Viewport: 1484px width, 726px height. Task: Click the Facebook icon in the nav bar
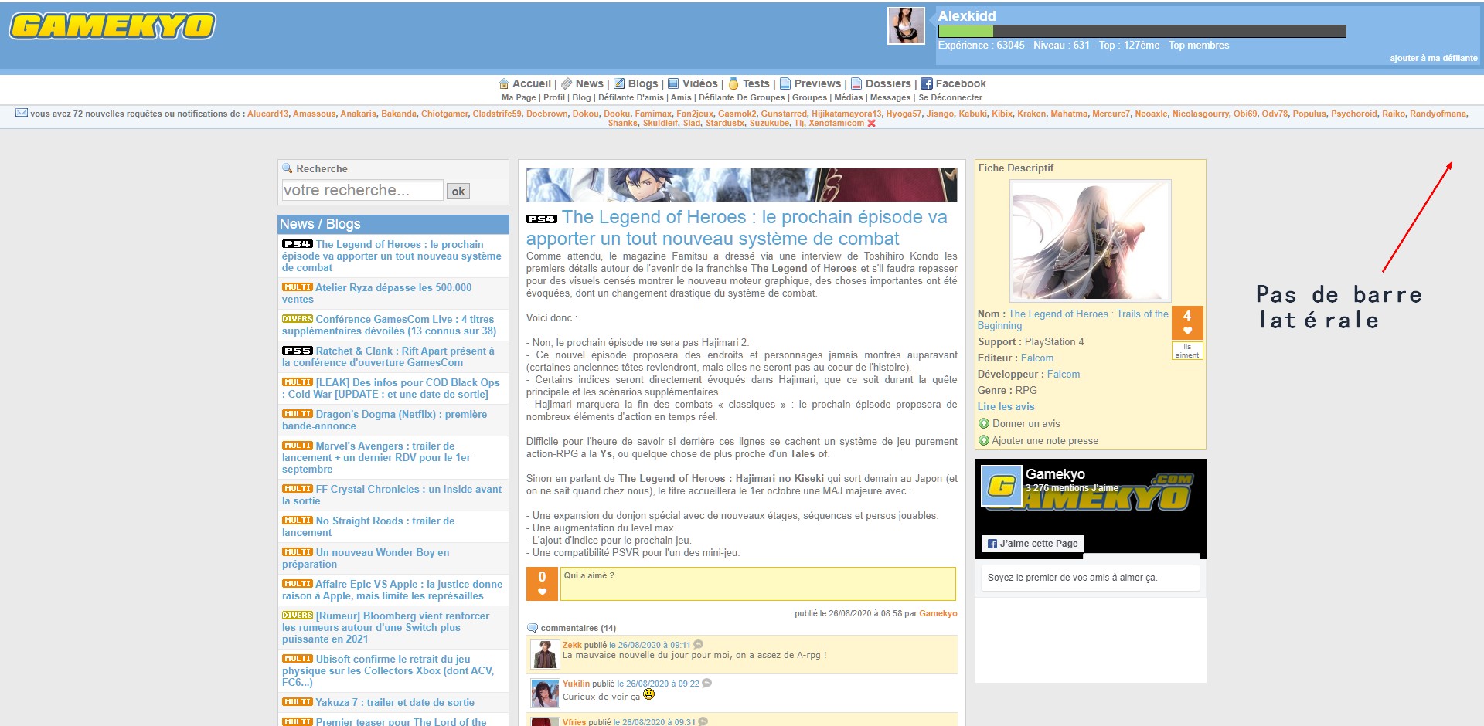(927, 83)
